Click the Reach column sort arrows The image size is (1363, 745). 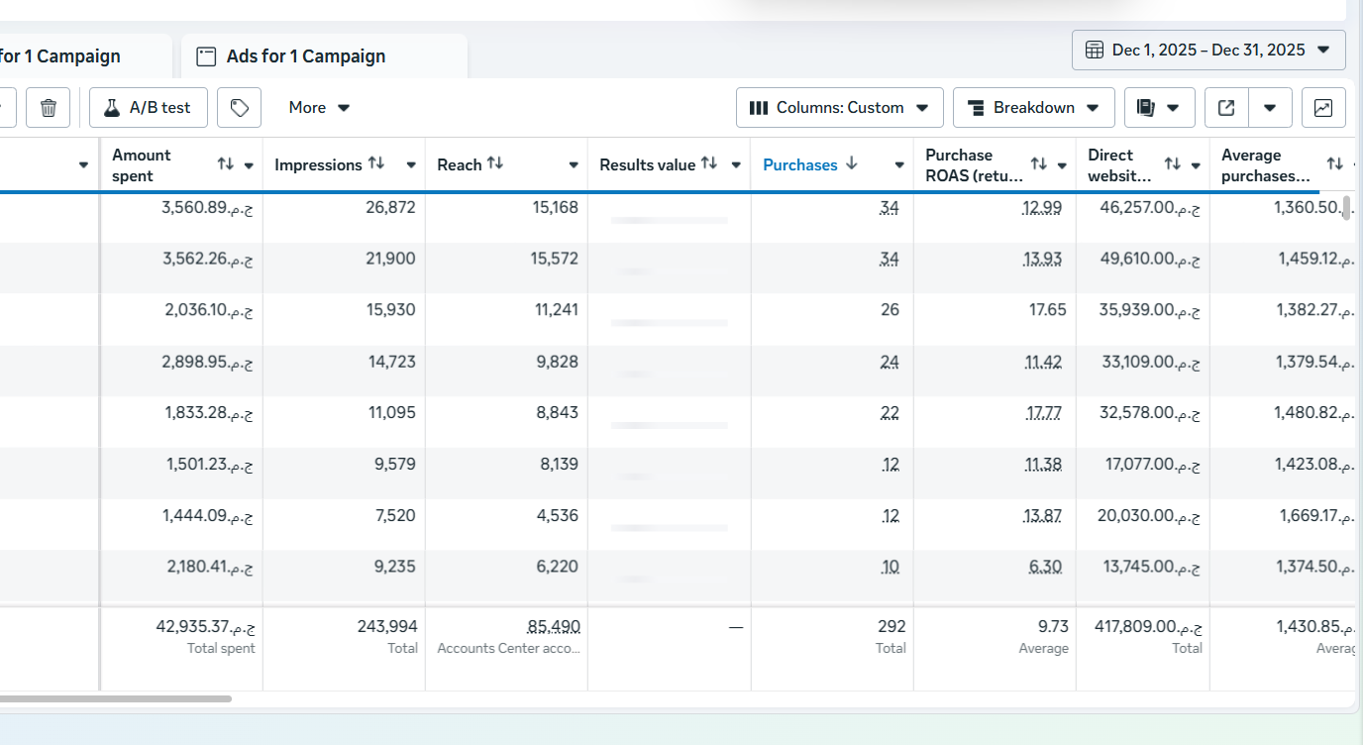[495, 163]
